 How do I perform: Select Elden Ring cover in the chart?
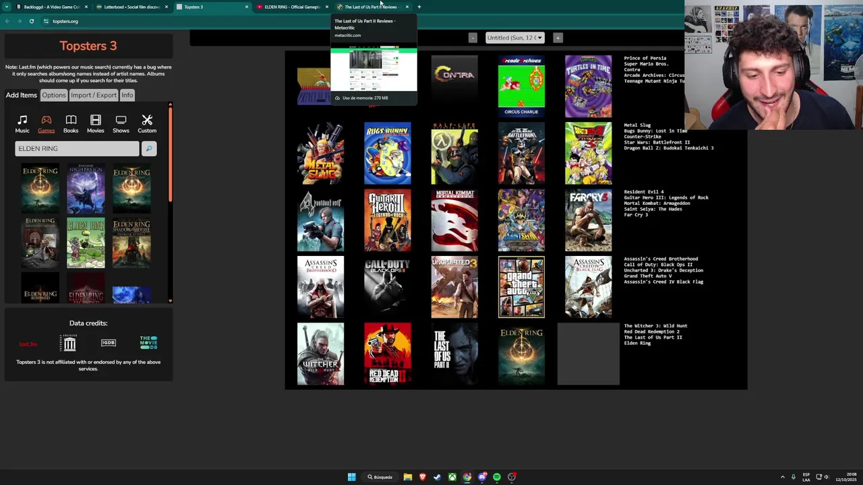521,354
